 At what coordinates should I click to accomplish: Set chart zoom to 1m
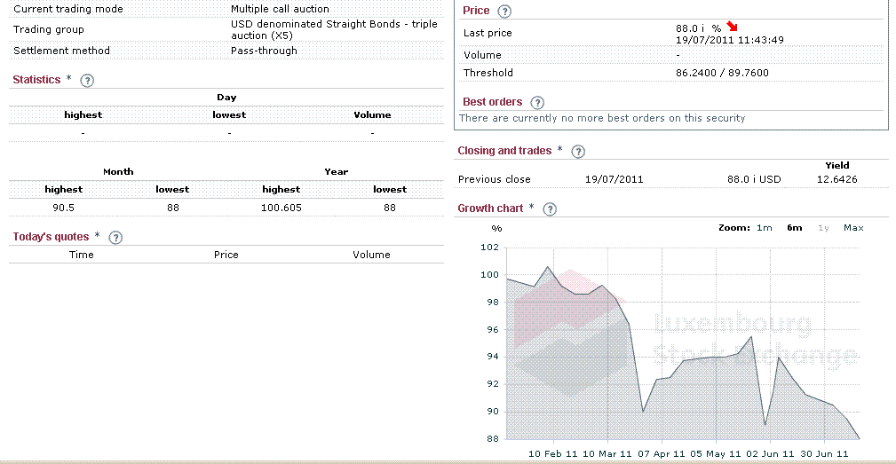(x=764, y=228)
